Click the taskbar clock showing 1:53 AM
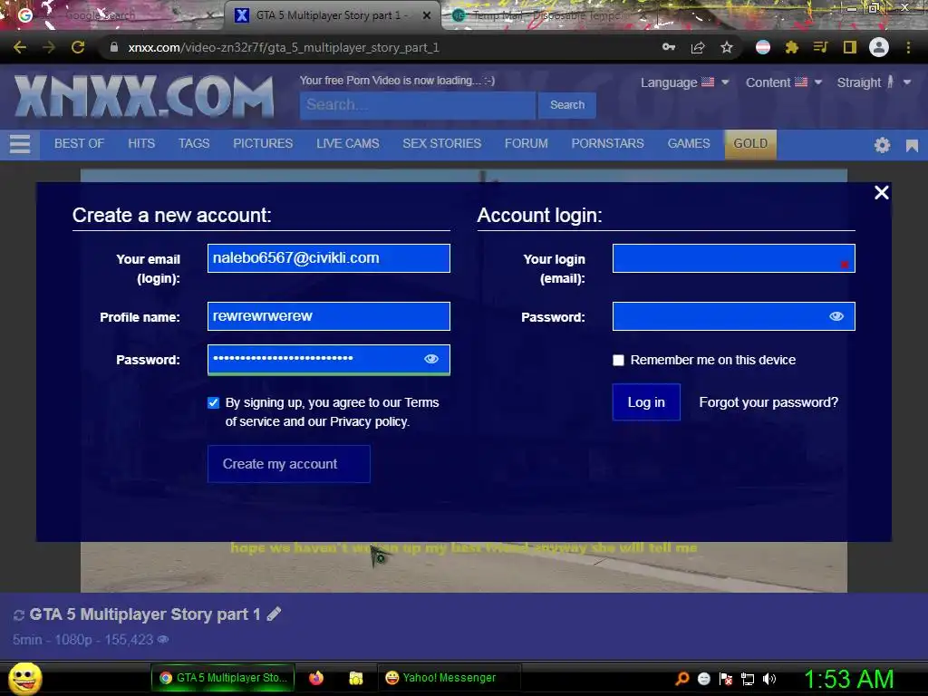The height and width of the screenshot is (696, 928). (848, 679)
